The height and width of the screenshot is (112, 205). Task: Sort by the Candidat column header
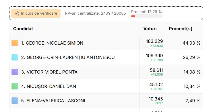(23, 29)
